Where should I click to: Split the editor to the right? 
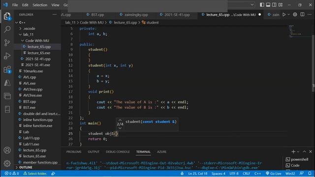(x=302, y=14)
